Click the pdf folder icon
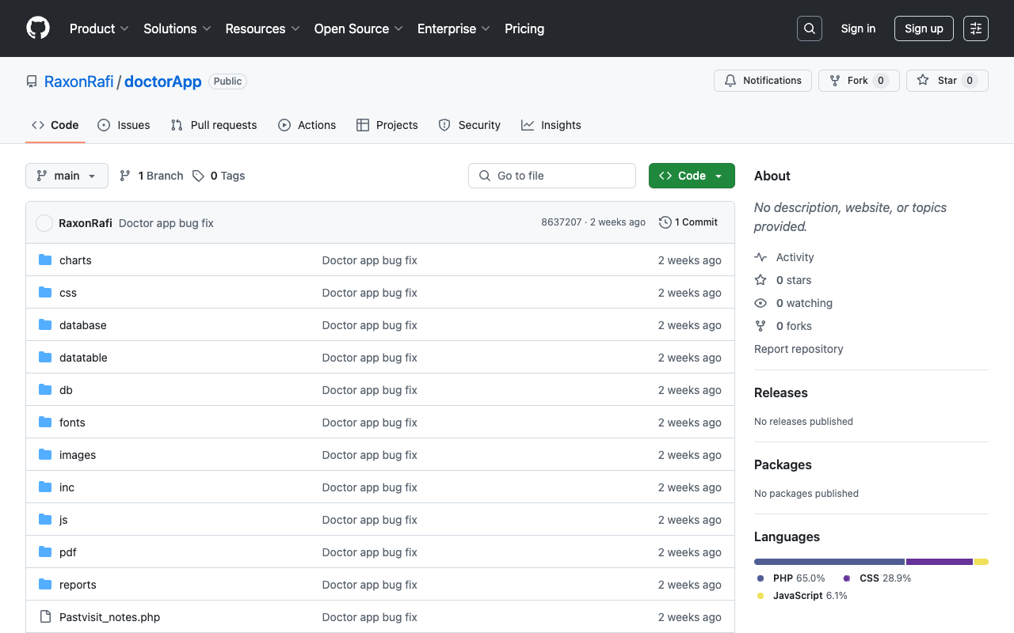Image resolution: width=1014 pixels, height=633 pixels. pos(45,552)
